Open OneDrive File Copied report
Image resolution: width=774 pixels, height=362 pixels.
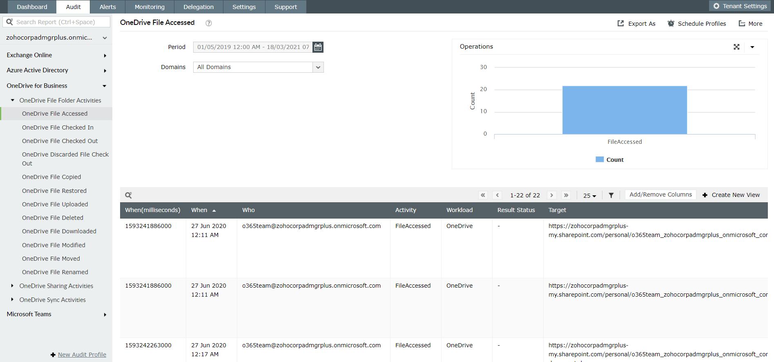click(51, 177)
